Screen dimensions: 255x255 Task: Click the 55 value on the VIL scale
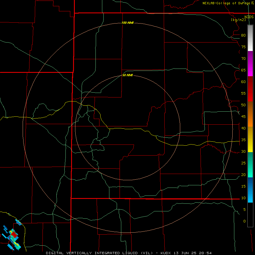[243, 93]
